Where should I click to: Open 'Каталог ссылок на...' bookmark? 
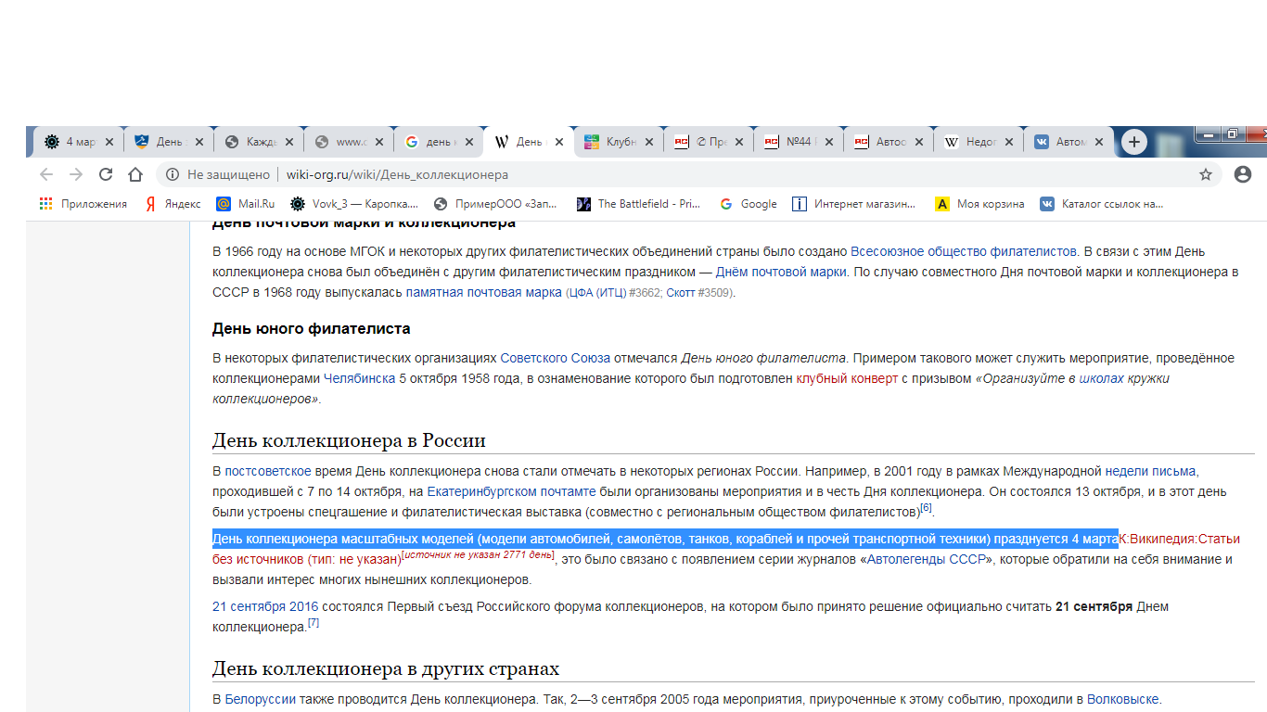click(1102, 204)
